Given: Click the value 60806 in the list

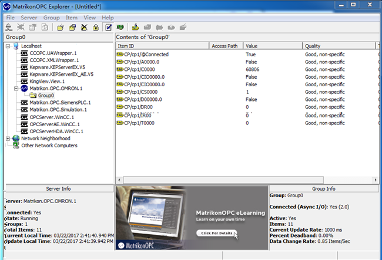Looking at the screenshot, I should click(x=252, y=69).
